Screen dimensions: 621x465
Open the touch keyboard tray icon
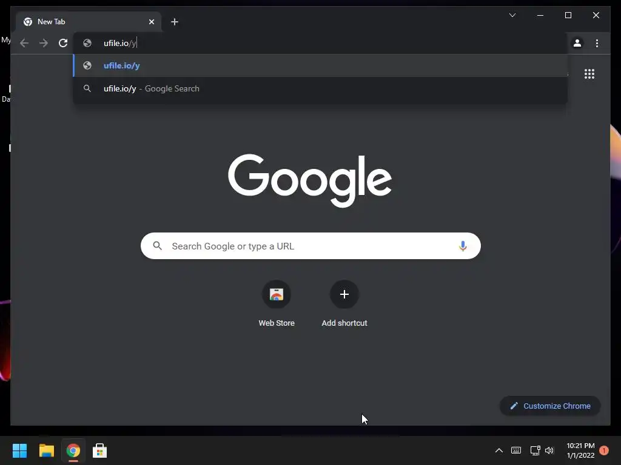coord(516,450)
